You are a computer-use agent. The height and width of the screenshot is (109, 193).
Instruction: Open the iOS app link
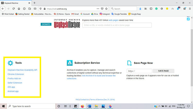tap(11, 87)
